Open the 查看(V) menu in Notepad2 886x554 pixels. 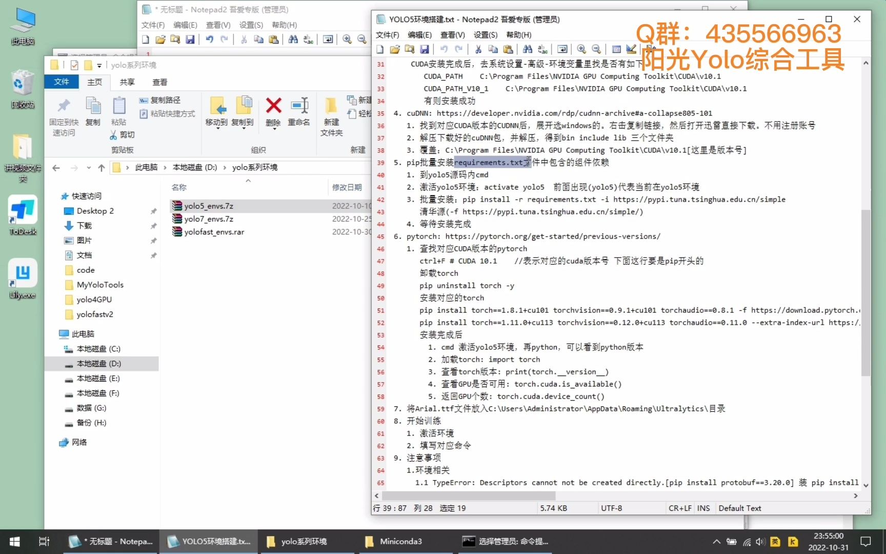click(453, 34)
